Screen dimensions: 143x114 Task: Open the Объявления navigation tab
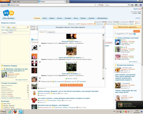click(102, 18)
